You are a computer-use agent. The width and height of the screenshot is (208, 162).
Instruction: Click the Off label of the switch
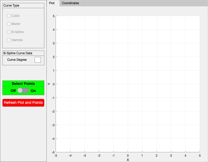pos(13,91)
